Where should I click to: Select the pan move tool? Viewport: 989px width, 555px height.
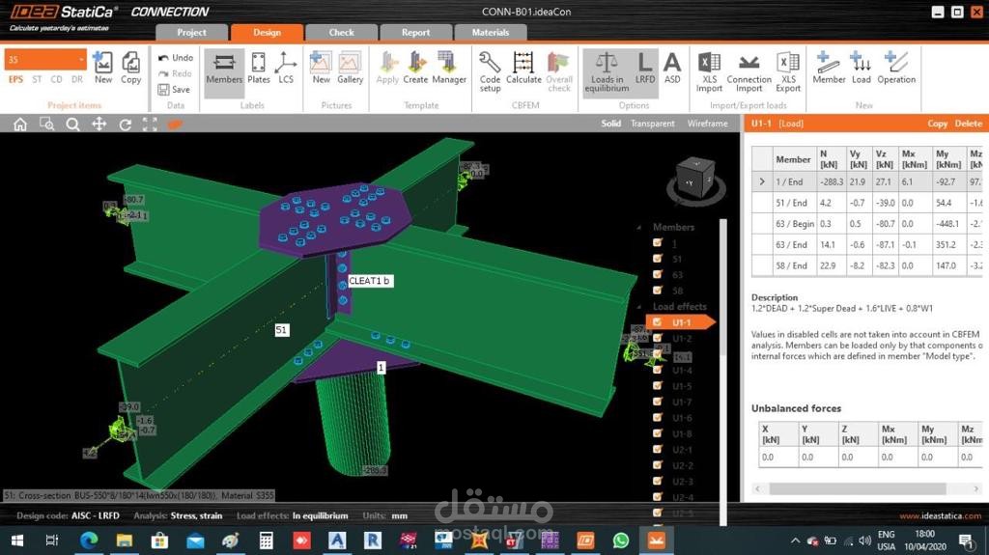coord(99,125)
